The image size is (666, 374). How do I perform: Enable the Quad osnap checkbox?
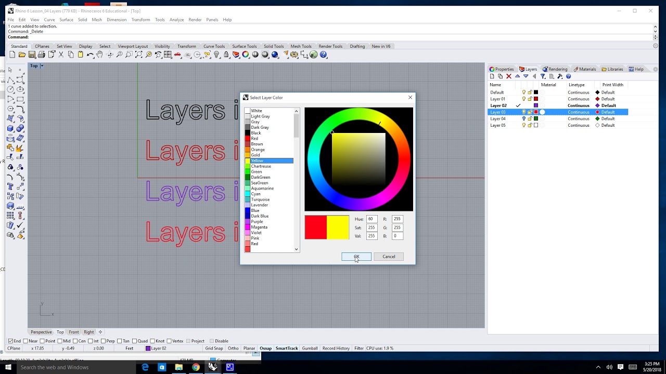(x=134, y=341)
